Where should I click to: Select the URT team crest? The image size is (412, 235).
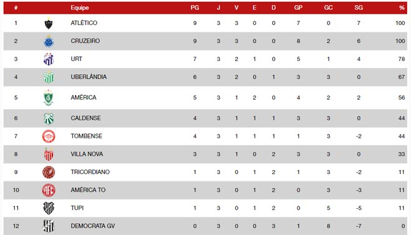(x=49, y=59)
